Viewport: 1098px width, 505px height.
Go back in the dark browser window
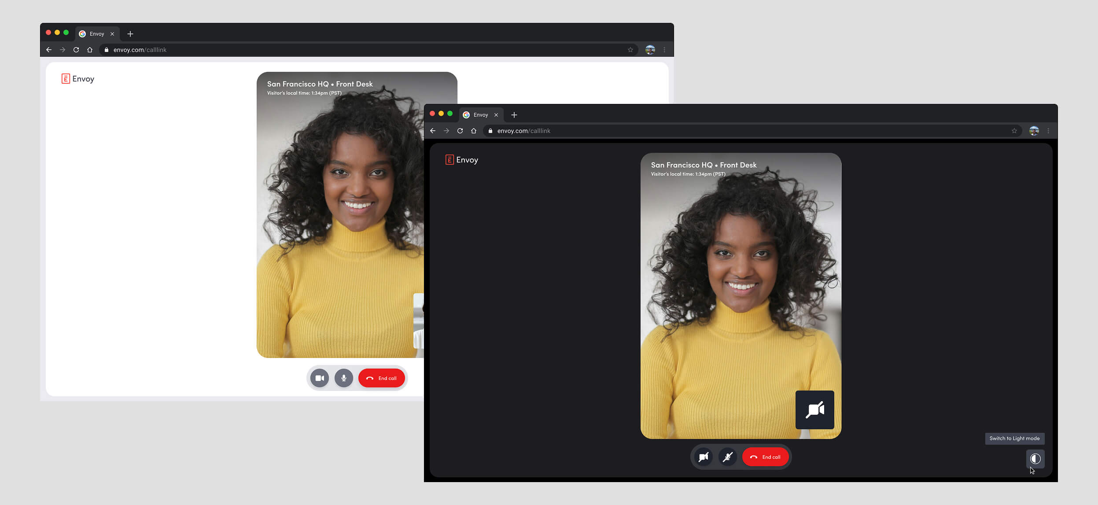(x=433, y=131)
